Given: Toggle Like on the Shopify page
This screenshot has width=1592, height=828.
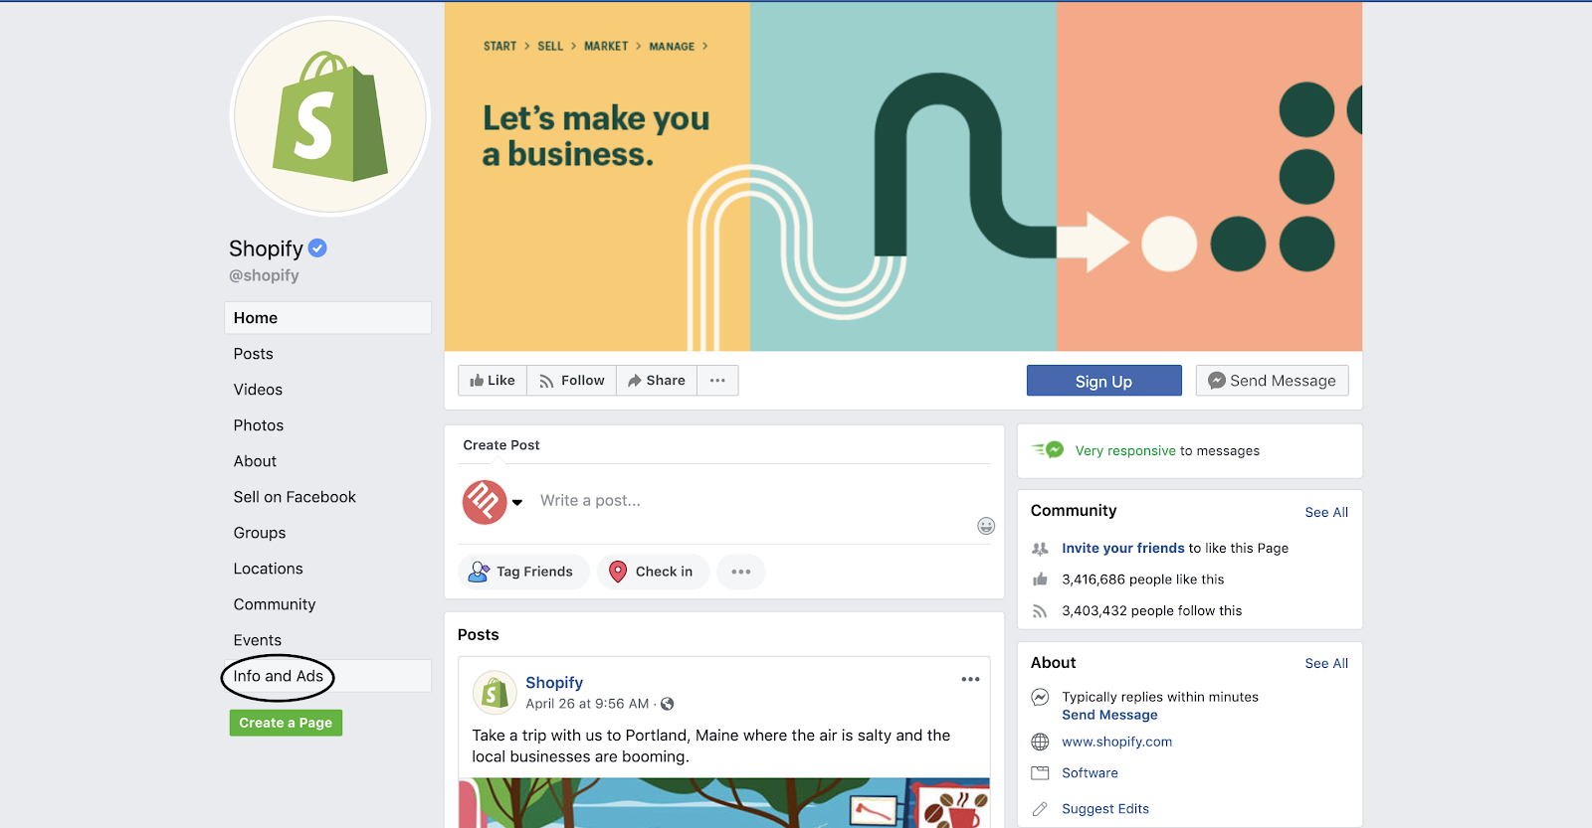Looking at the screenshot, I should coord(493,381).
